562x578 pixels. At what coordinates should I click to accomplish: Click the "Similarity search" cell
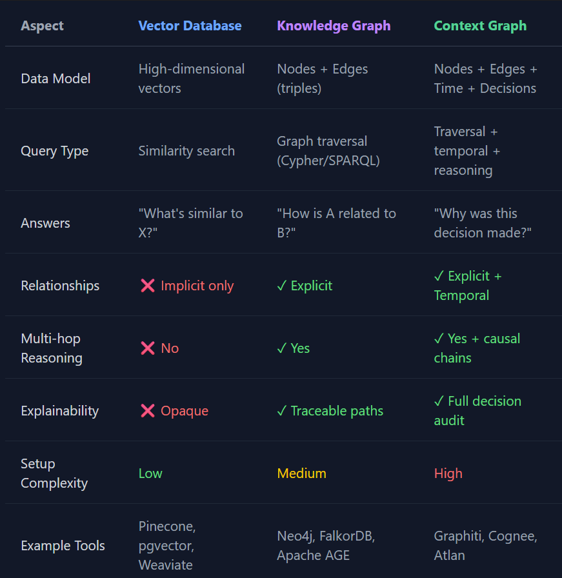pyautogui.click(x=186, y=151)
